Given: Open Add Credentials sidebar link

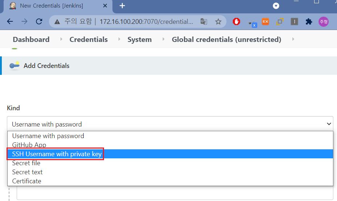Looking at the screenshot, I should tap(46, 66).
